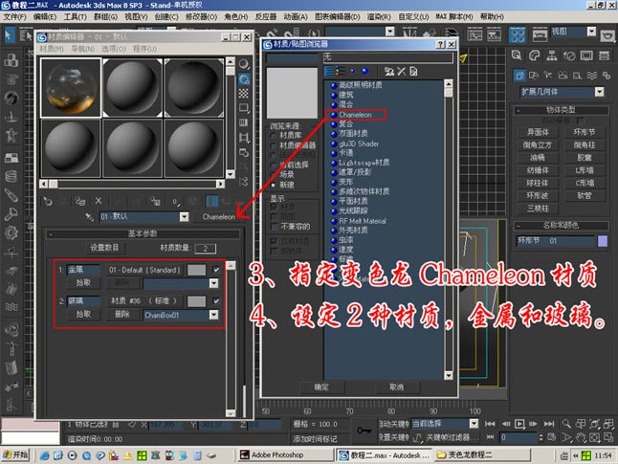This screenshot has width=618, height=464.
Task: Select the first material sample sphere
Action: 71,87
